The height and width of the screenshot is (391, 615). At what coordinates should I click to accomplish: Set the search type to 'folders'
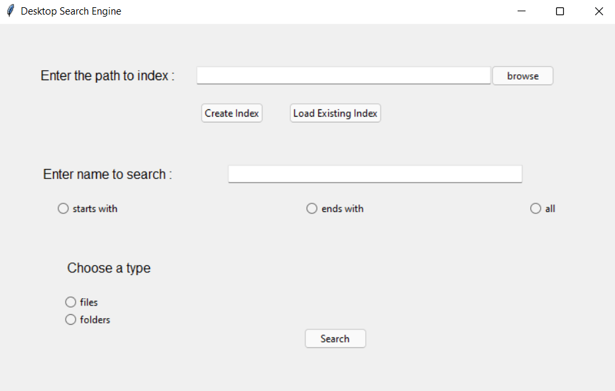click(71, 319)
